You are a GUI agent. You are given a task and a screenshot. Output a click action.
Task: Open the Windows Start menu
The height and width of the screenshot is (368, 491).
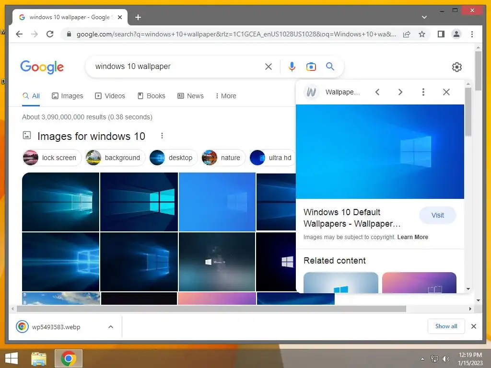12,358
